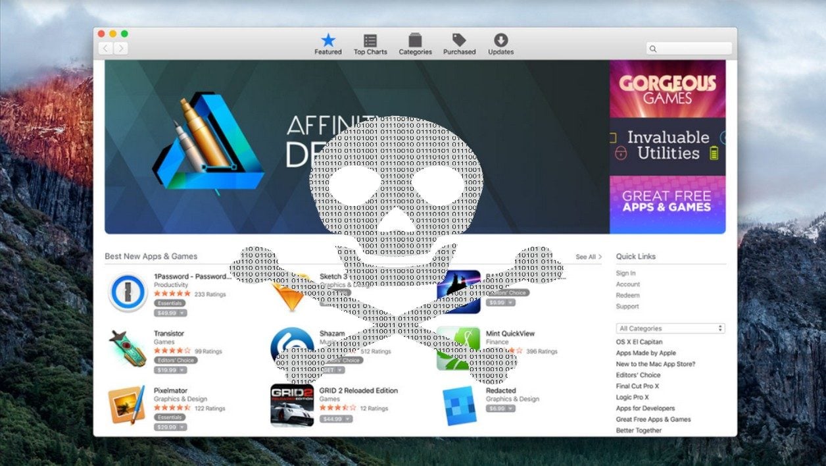Image resolution: width=826 pixels, height=466 pixels.
Task: Open the Pixelmator app icon
Action: [127, 405]
